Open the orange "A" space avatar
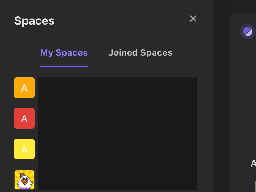The width and height of the screenshot is (256, 192). coord(24,88)
